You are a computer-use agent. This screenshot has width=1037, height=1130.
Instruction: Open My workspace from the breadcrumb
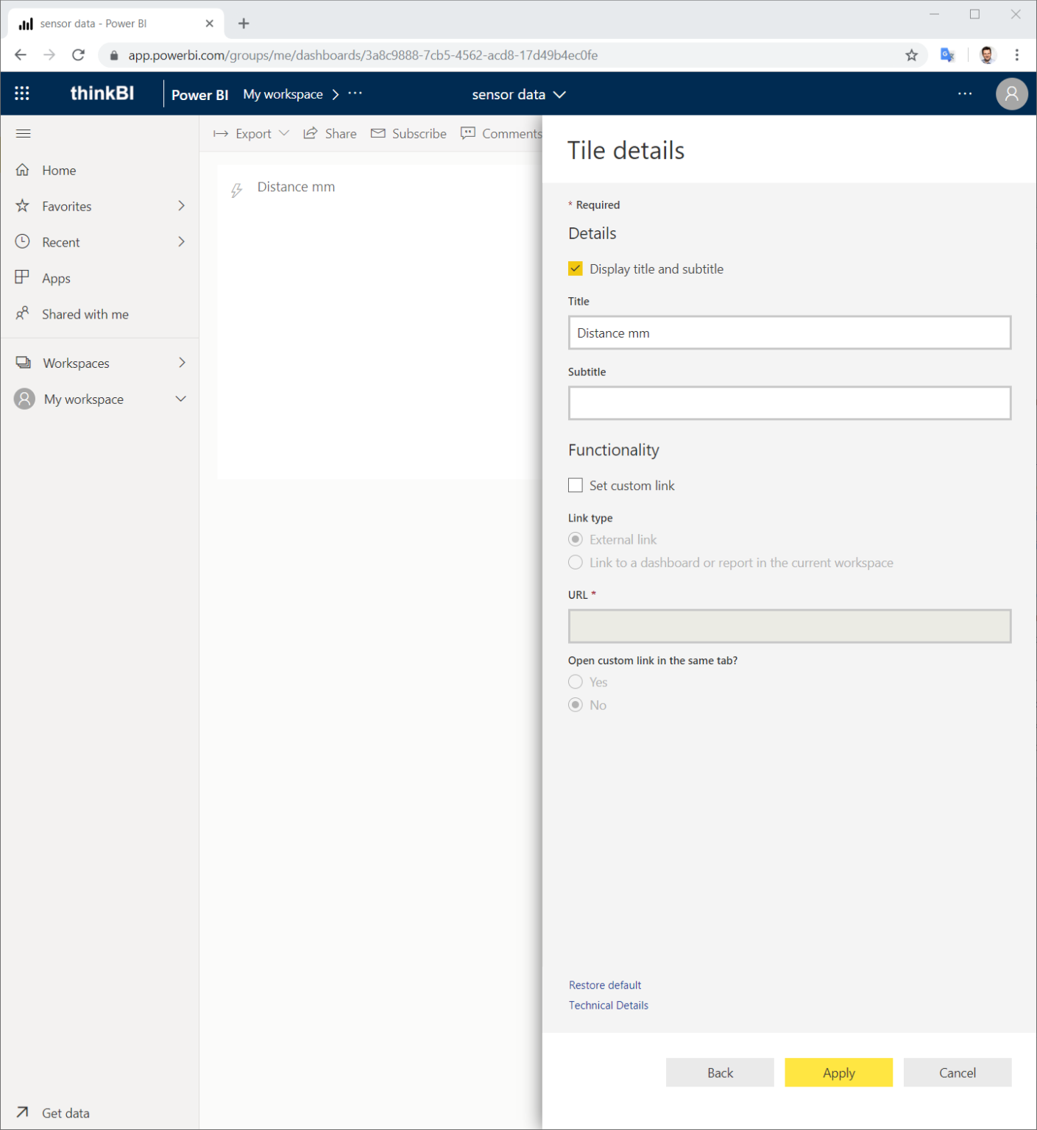tap(283, 94)
